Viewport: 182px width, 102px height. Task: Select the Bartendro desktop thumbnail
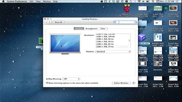pyautogui.click(x=158, y=64)
